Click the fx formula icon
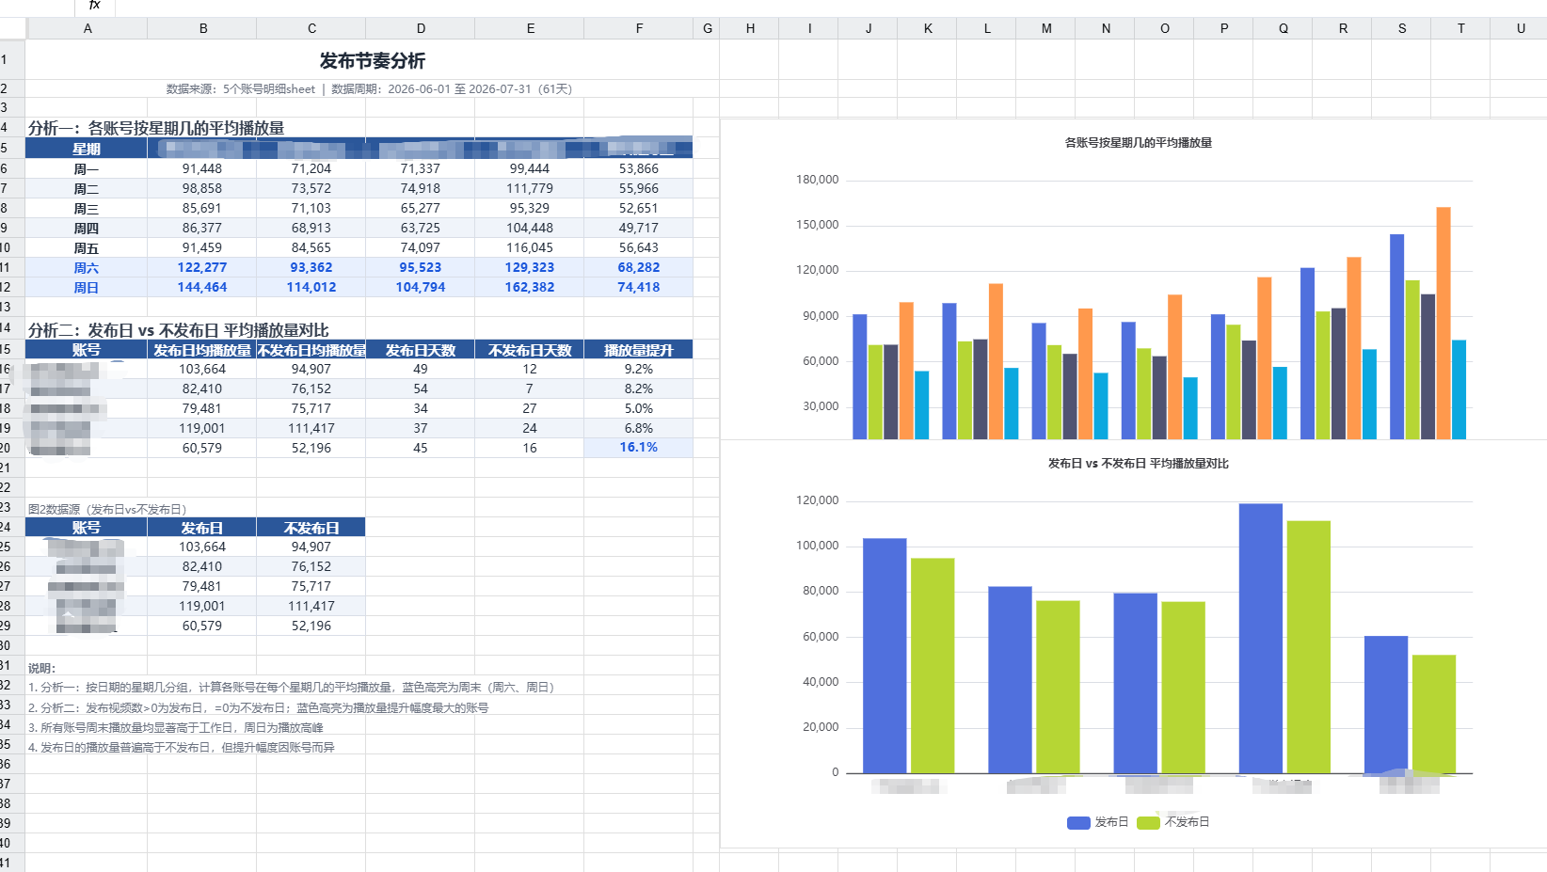Image resolution: width=1547 pixels, height=872 pixels. click(94, 6)
